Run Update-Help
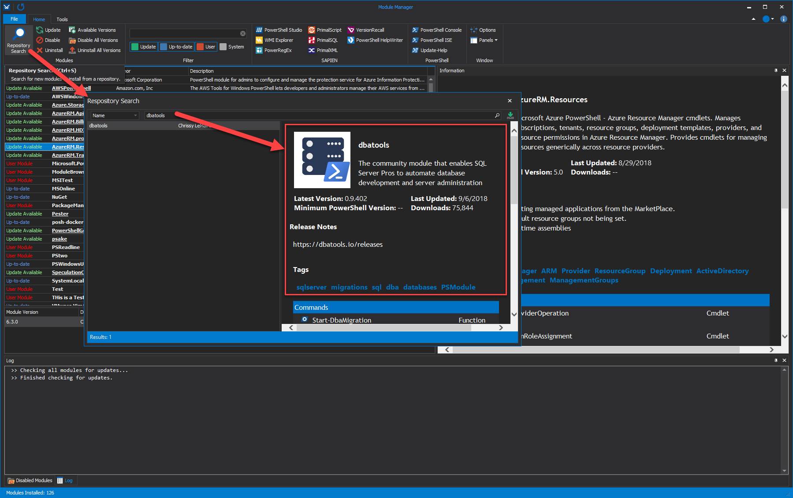 [x=430, y=50]
